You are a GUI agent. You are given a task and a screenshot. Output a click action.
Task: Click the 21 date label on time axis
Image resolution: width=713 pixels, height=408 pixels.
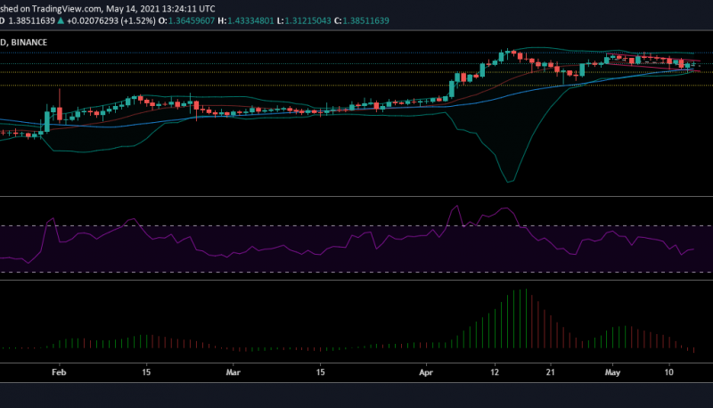[x=551, y=372]
